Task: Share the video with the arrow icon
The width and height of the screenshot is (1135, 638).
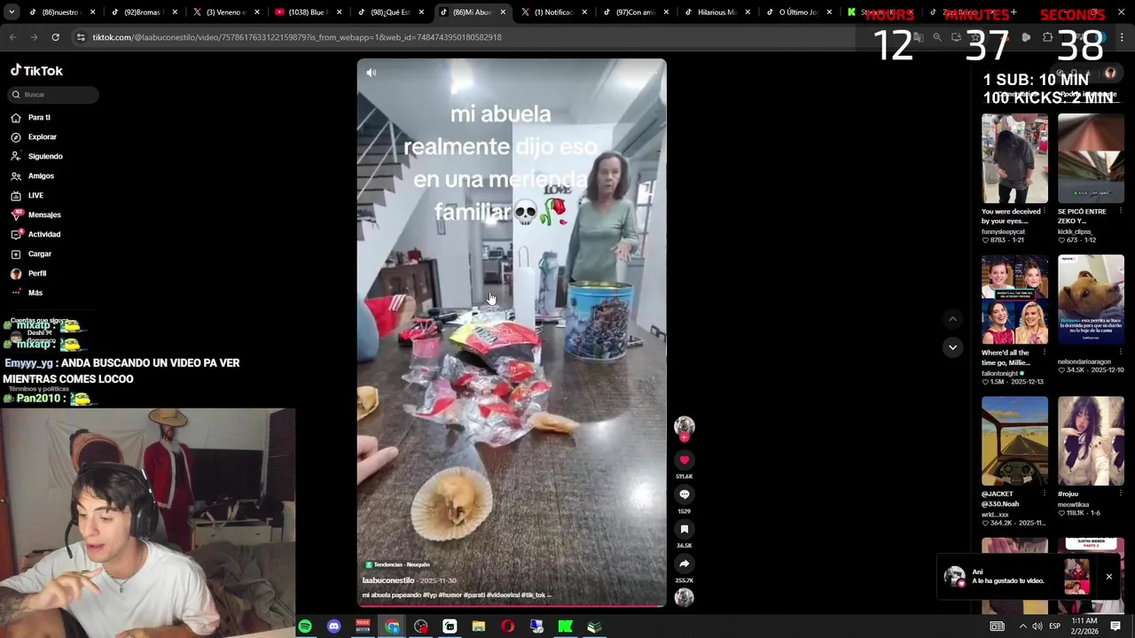Action: tap(684, 564)
